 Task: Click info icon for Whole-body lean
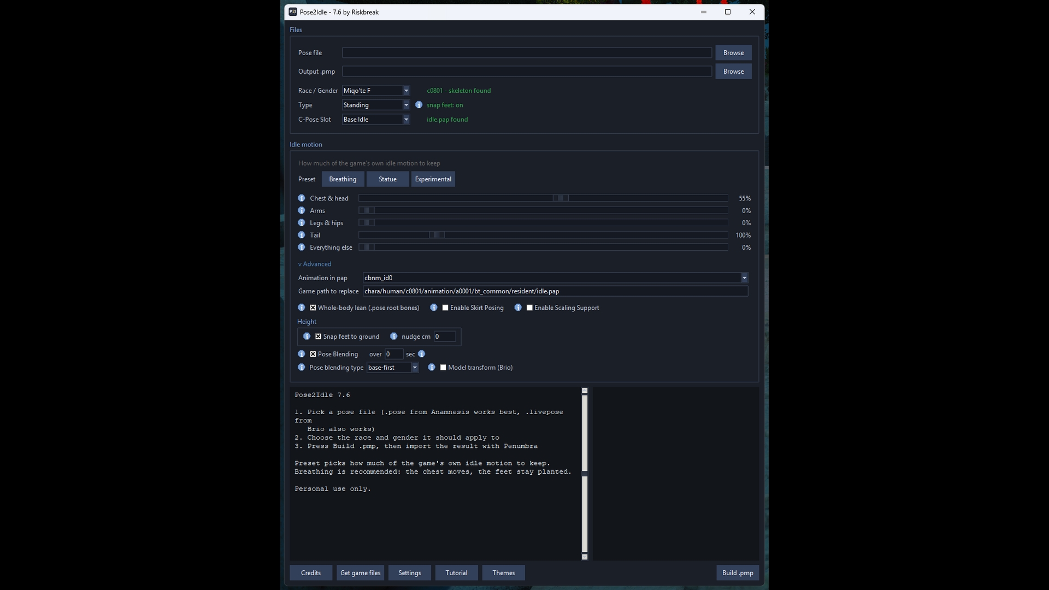(302, 308)
